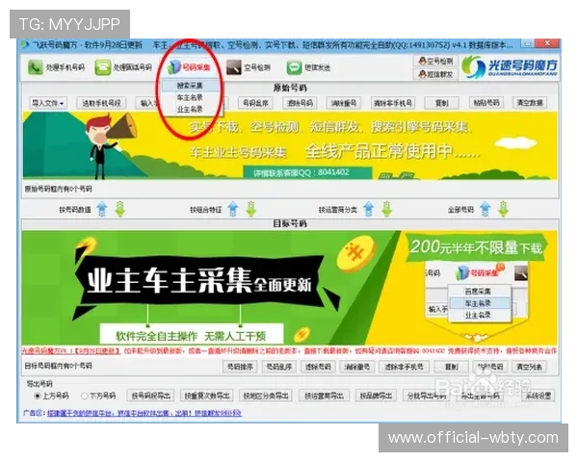Screen dimensions: 578x462
Task: Click 消除重号 in the 原始号码 section
Action: point(344,103)
